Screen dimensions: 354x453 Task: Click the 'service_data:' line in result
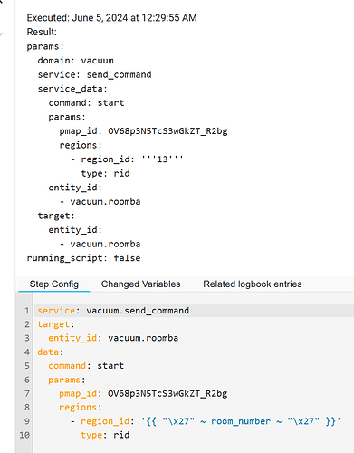coord(72,89)
